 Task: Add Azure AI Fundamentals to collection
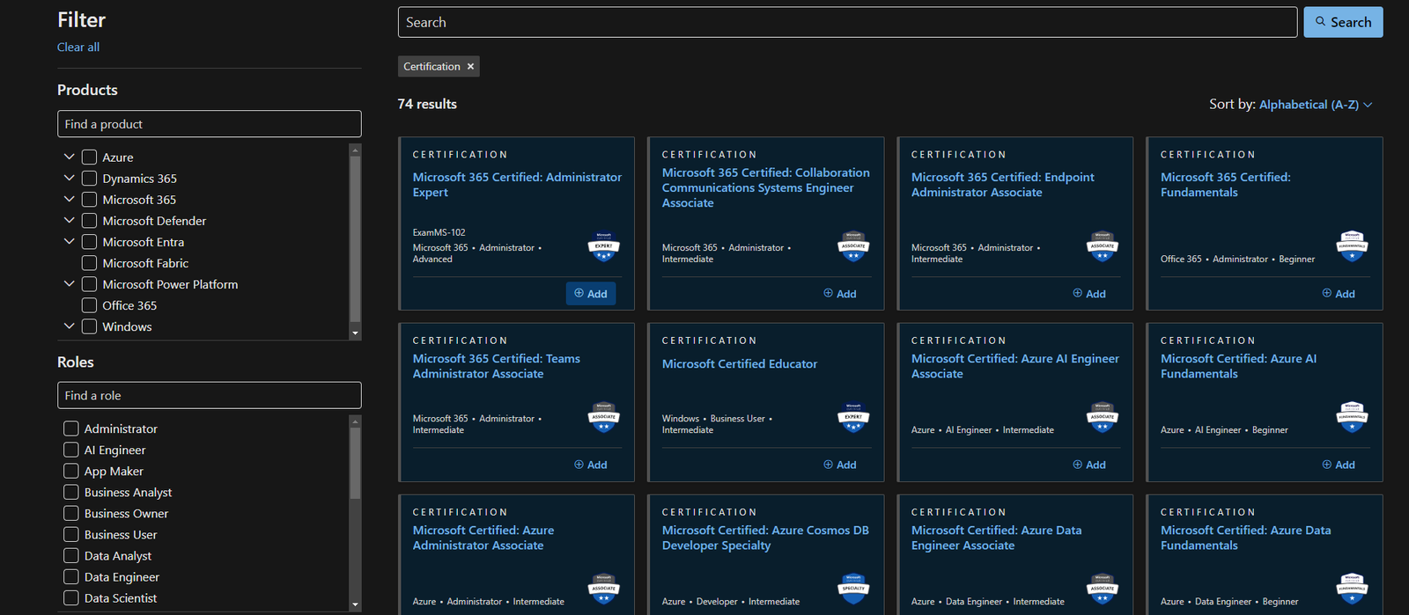tap(1339, 465)
